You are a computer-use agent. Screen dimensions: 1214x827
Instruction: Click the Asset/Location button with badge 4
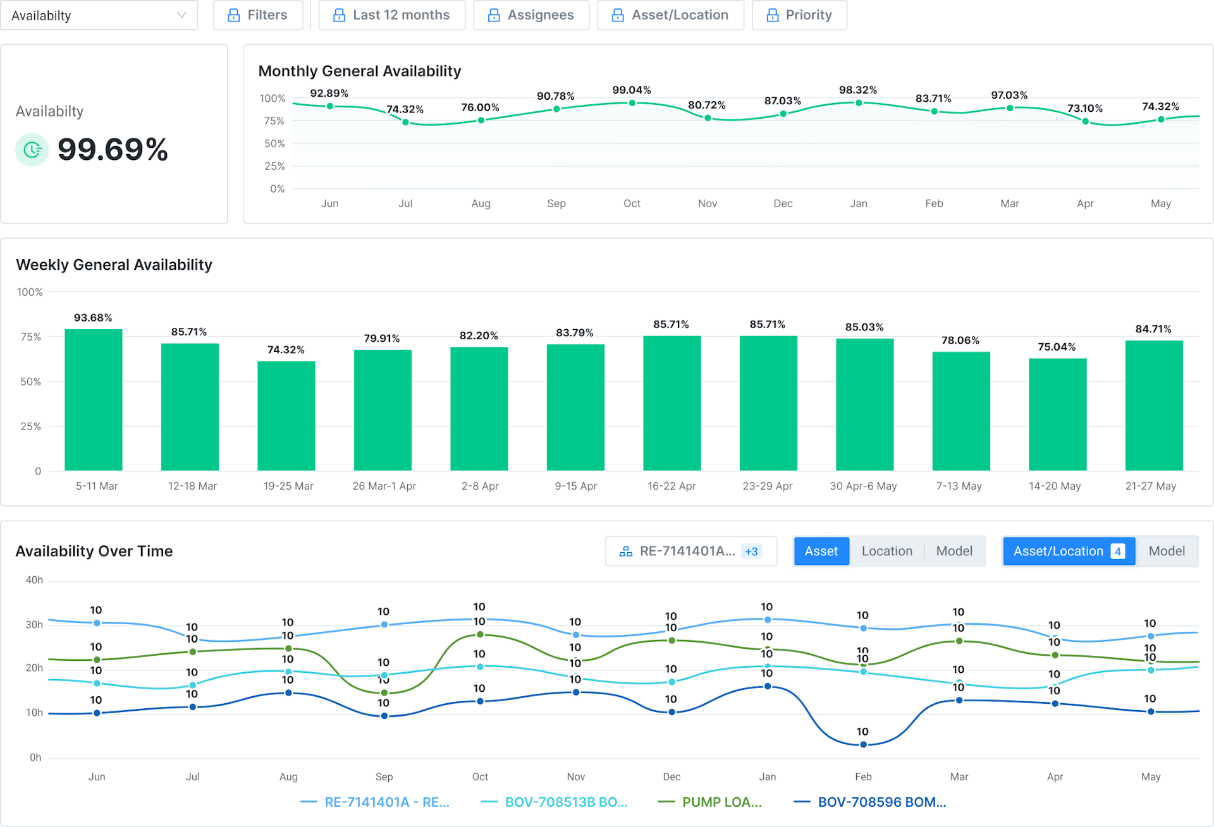(1068, 551)
